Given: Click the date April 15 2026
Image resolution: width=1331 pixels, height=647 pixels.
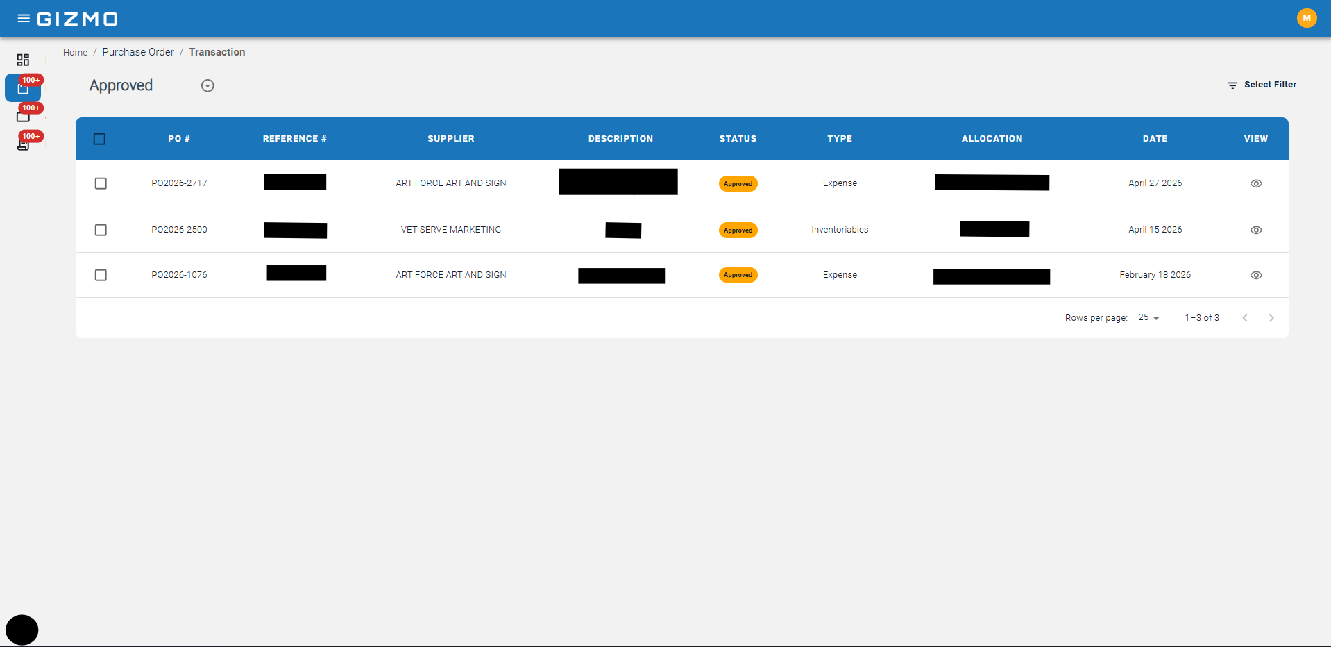Looking at the screenshot, I should pyautogui.click(x=1155, y=230).
